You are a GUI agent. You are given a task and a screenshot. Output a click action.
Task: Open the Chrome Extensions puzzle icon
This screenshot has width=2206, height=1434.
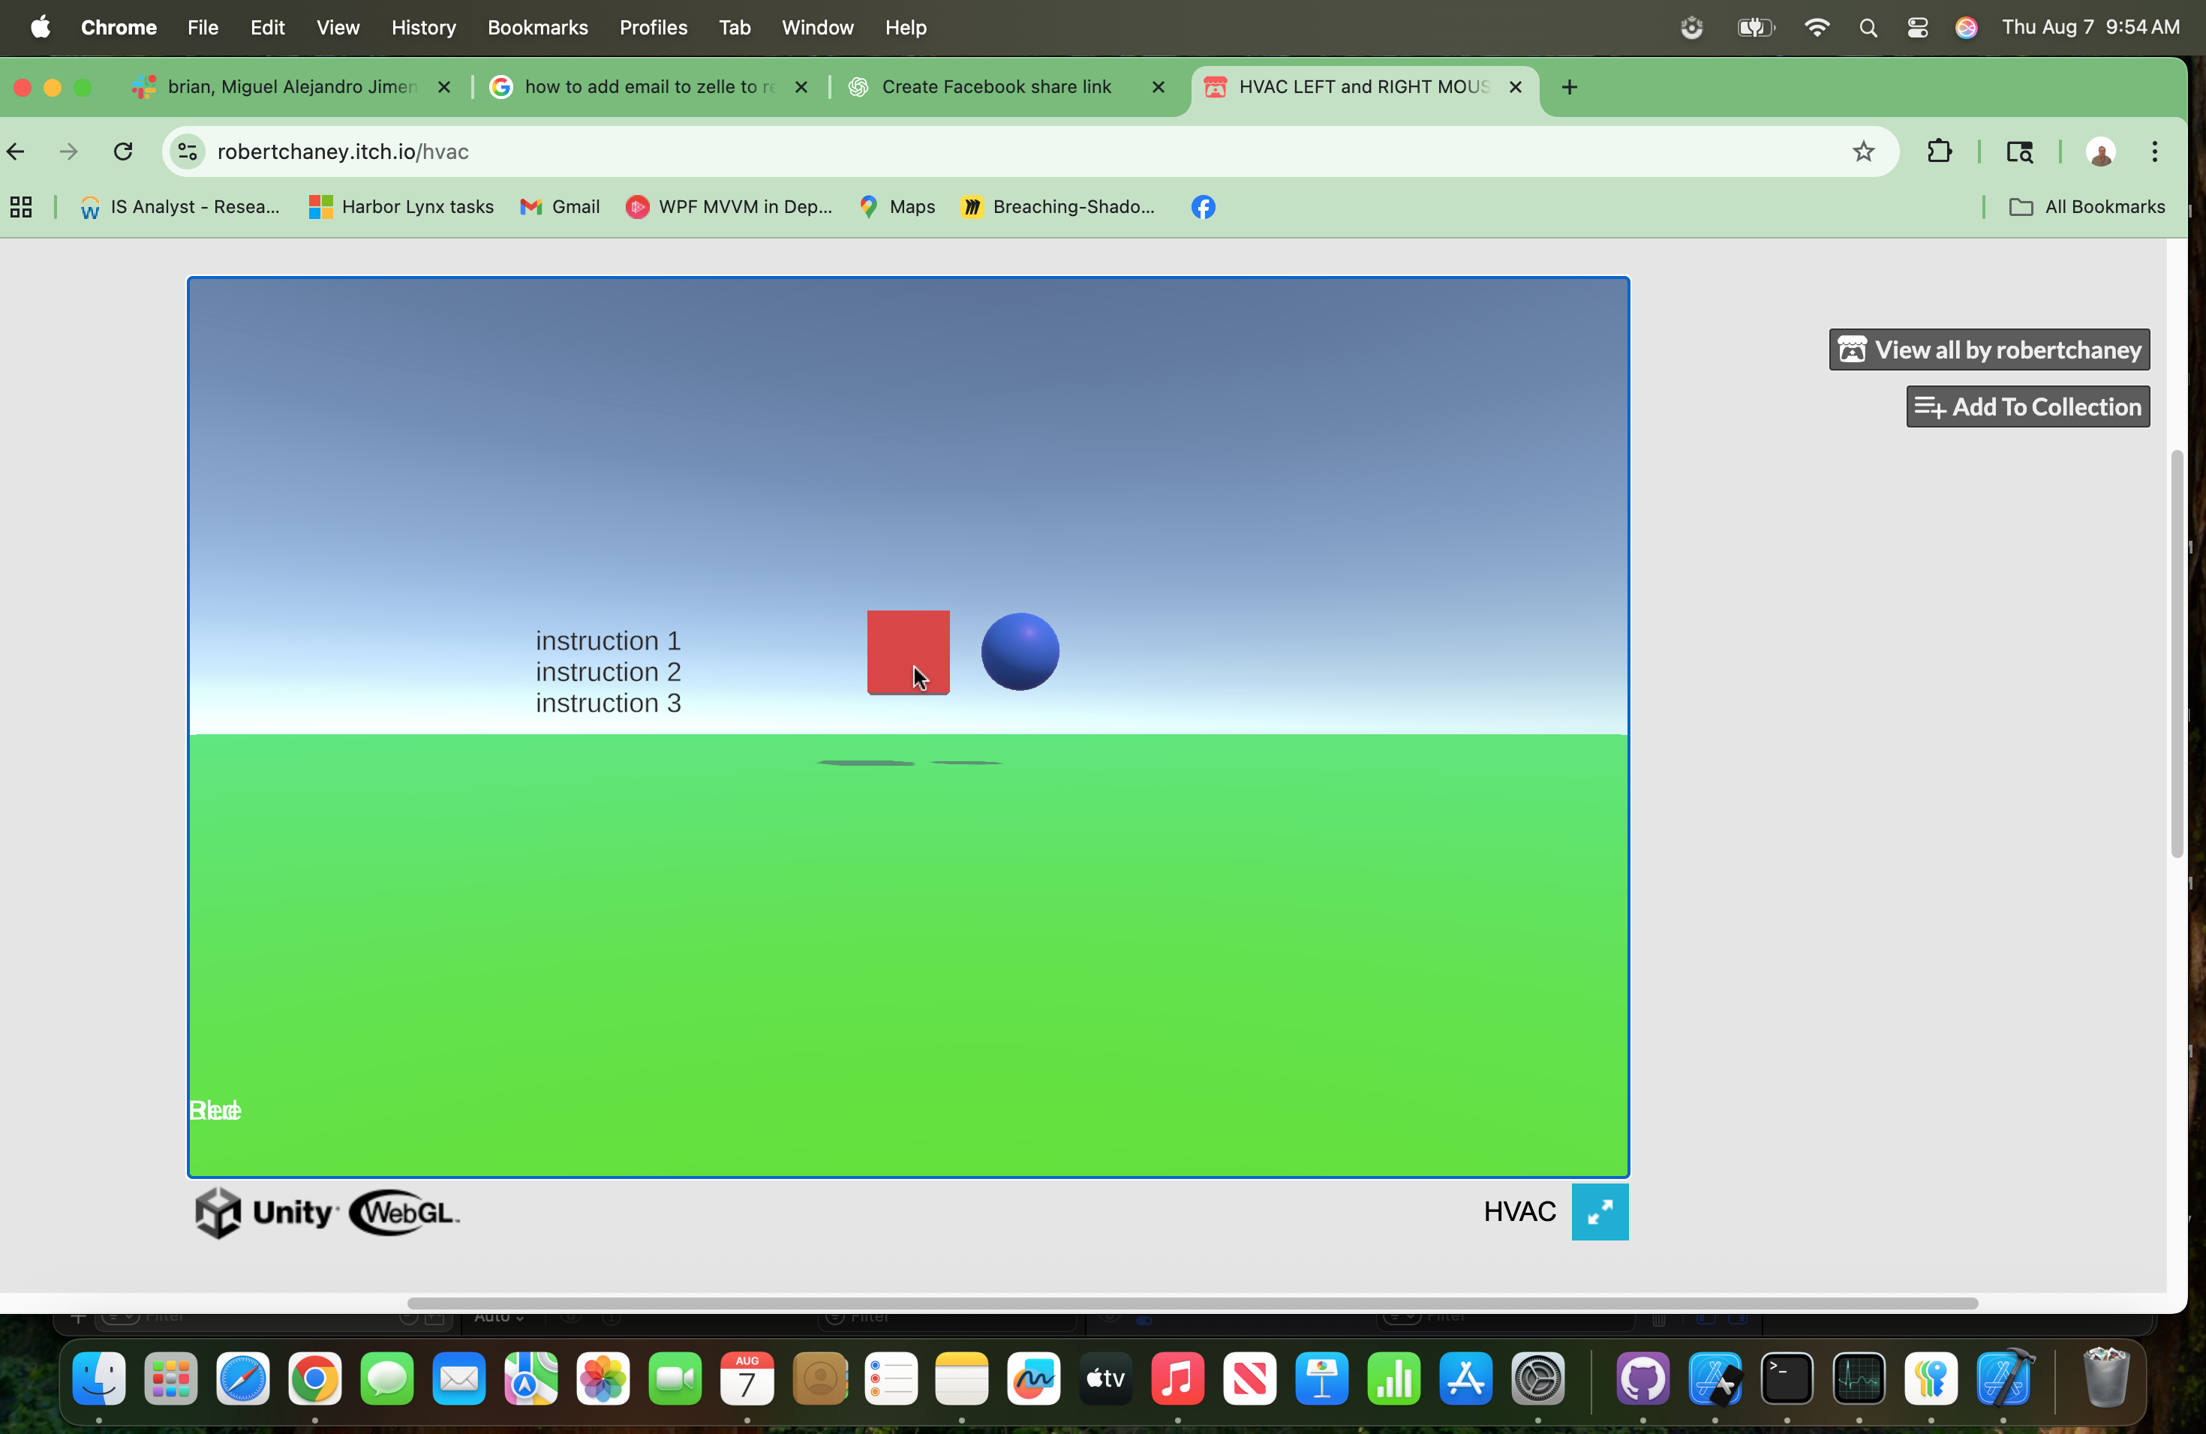(1939, 151)
